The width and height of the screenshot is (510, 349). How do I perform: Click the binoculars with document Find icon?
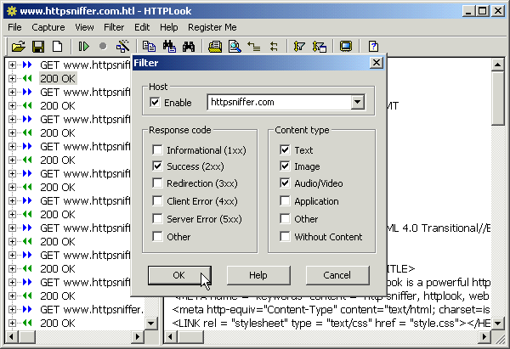(x=169, y=47)
